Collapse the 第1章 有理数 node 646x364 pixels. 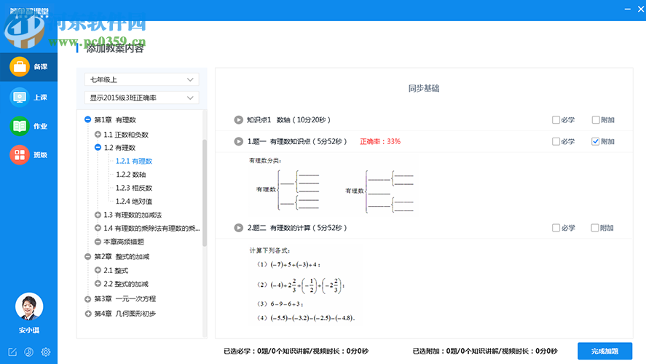pyautogui.click(x=87, y=119)
